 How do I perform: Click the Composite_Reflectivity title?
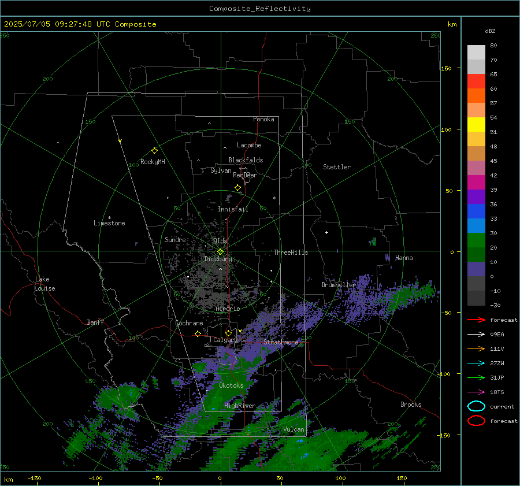260,9
